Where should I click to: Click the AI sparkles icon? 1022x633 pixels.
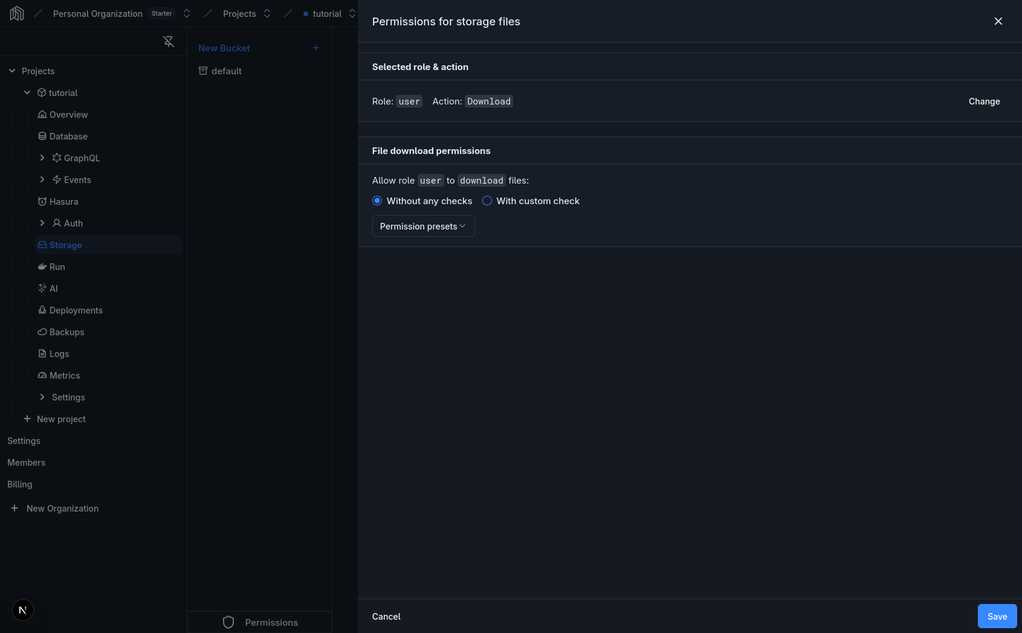(x=42, y=288)
